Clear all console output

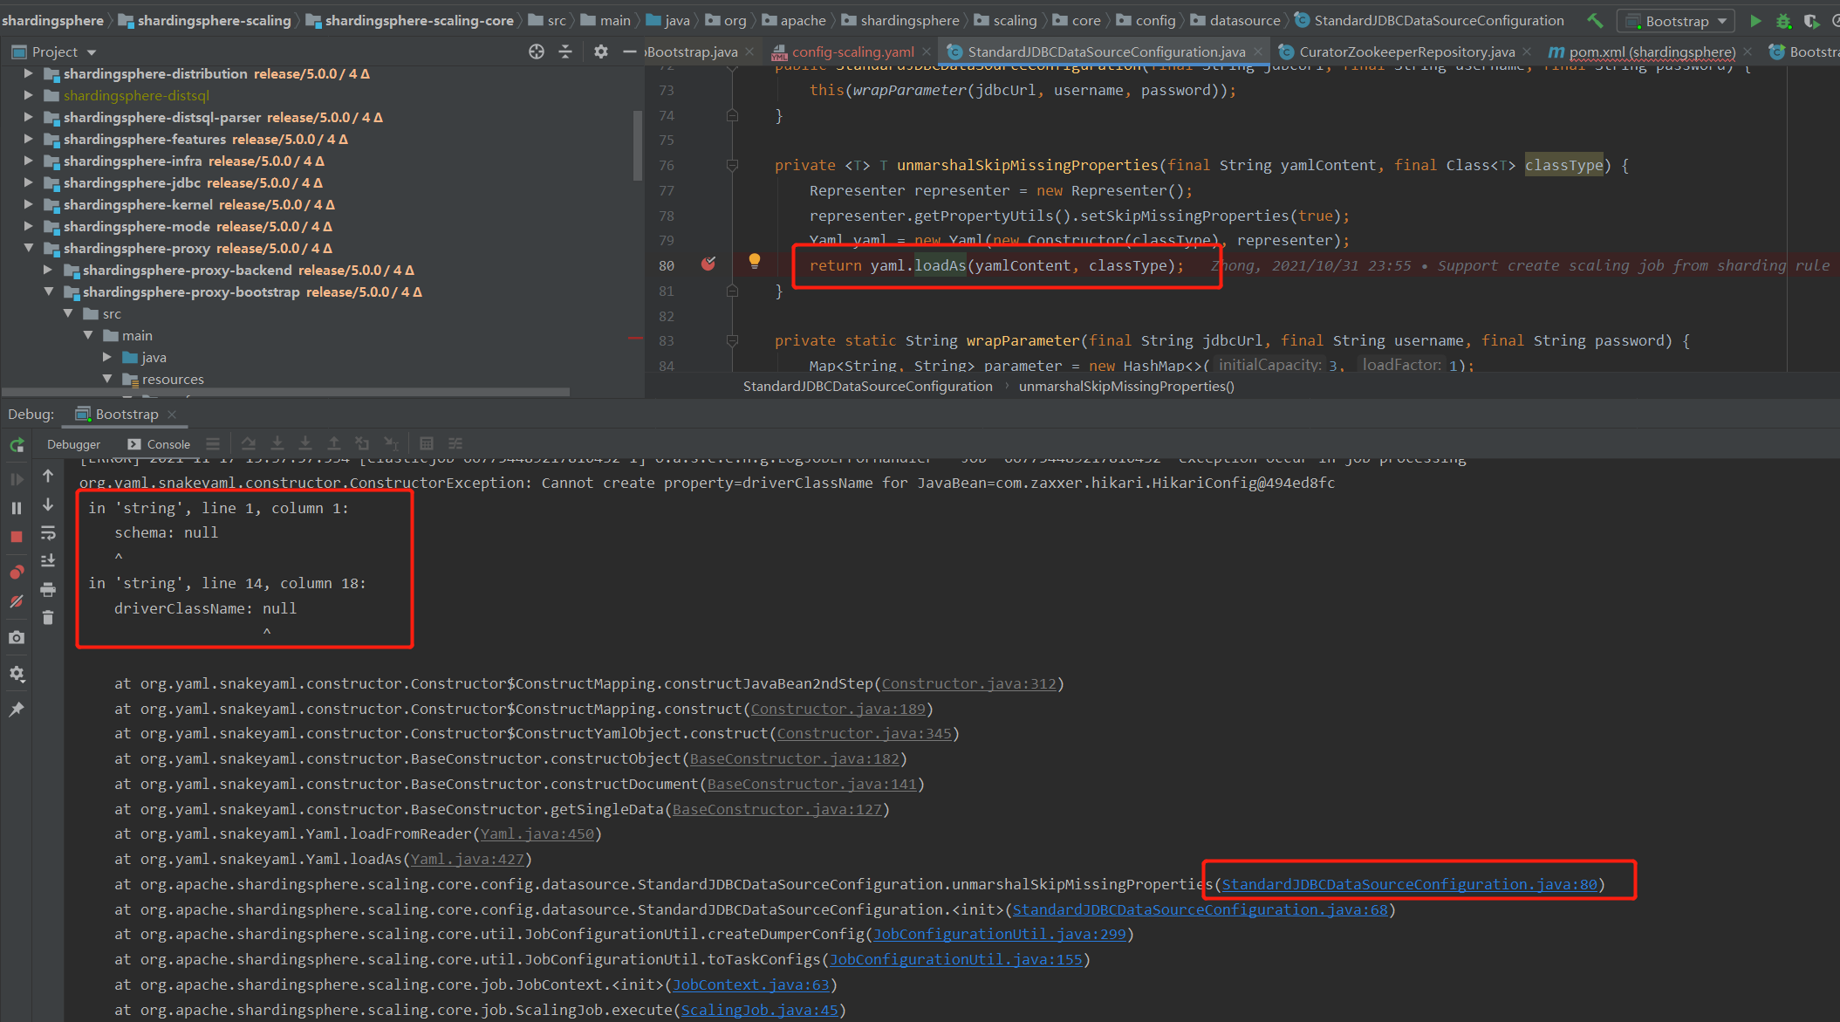(48, 618)
